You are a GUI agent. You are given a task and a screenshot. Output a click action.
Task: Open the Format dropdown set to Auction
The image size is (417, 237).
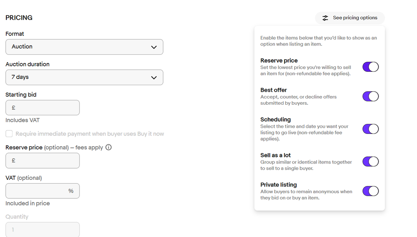click(84, 47)
